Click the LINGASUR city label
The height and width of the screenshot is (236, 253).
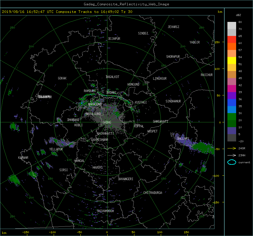[x=160, y=79]
